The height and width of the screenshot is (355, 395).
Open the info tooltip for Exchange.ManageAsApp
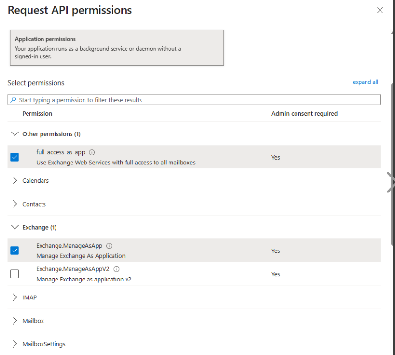click(109, 245)
